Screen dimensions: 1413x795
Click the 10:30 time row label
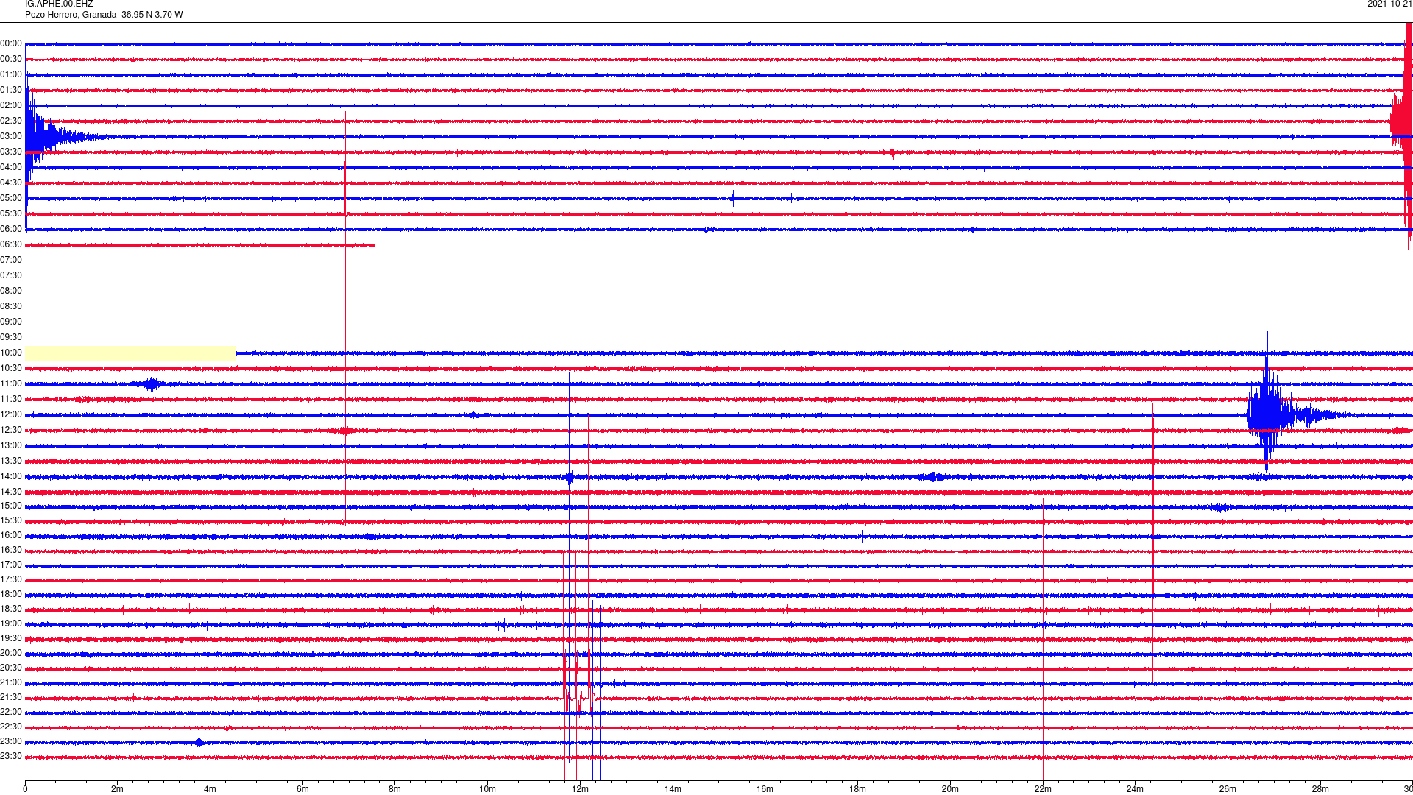click(x=11, y=368)
